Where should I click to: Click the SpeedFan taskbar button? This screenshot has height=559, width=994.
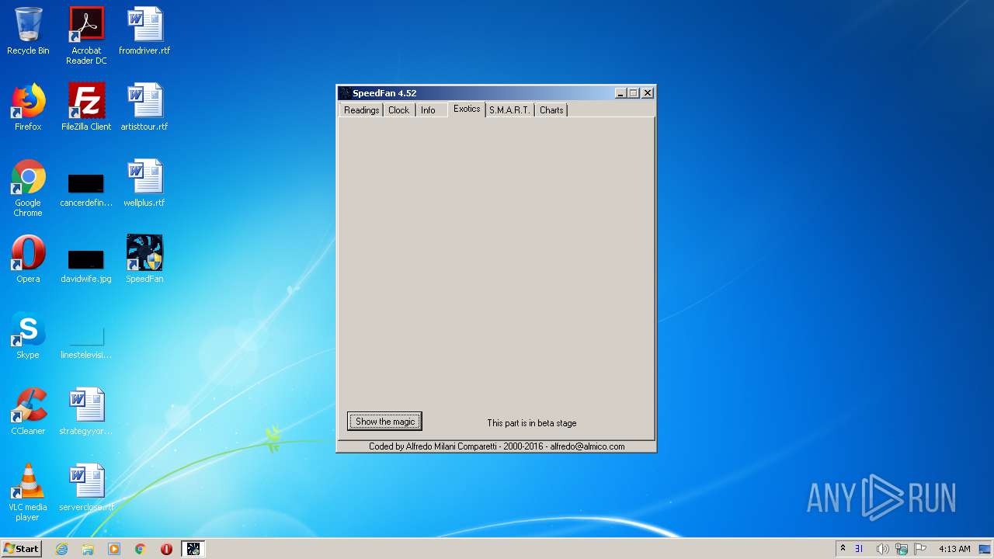pos(193,549)
